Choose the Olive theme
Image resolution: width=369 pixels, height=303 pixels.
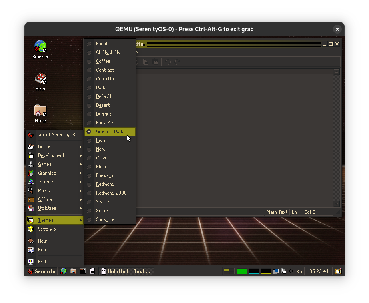pyautogui.click(x=110, y=158)
